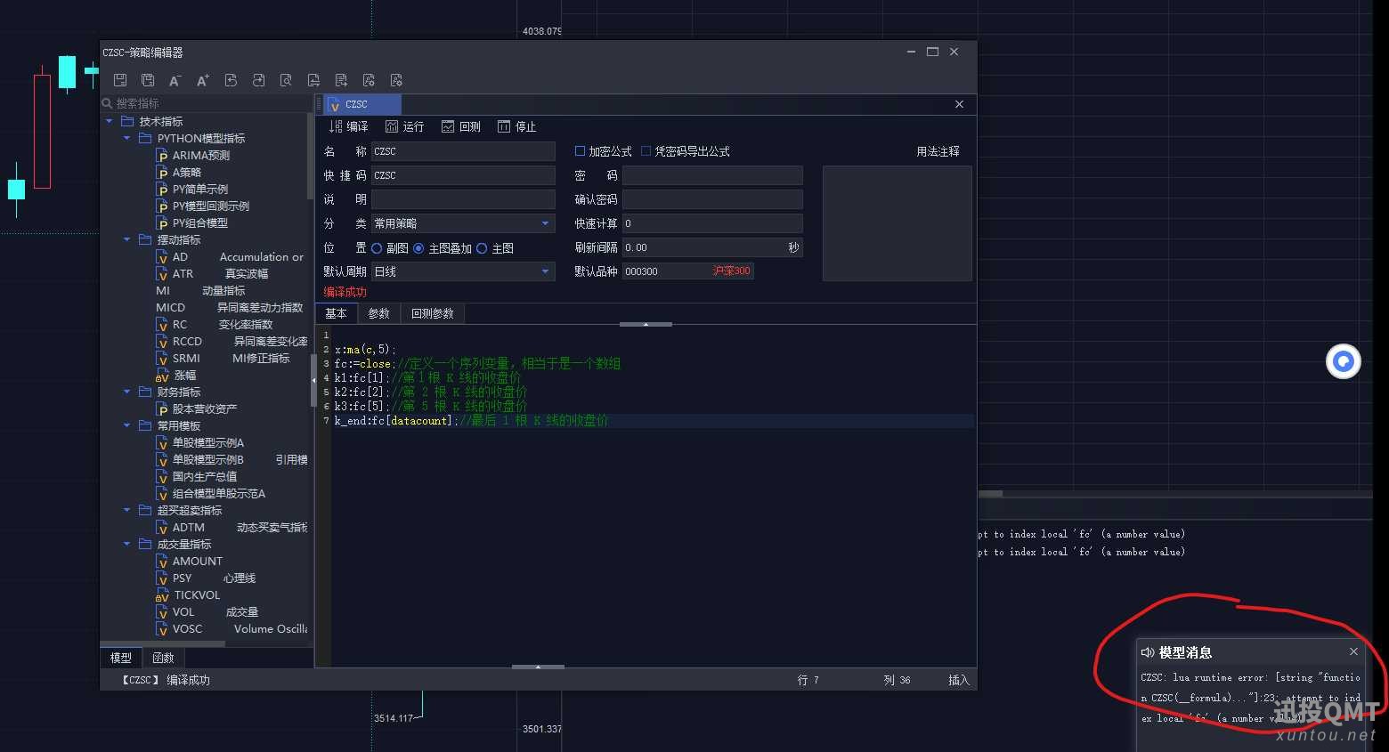This screenshot has height=752, width=1389.
Task: Switch to the 参数 tab
Action: tap(379, 313)
